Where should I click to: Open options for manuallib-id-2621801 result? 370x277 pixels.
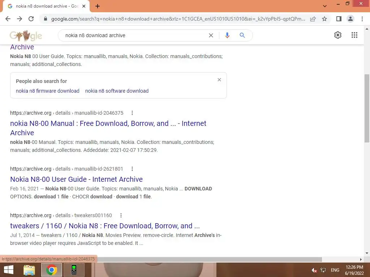(x=132, y=169)
